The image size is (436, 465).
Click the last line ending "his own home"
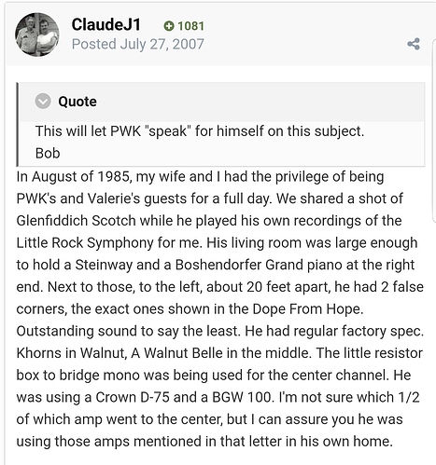[204, 441]
